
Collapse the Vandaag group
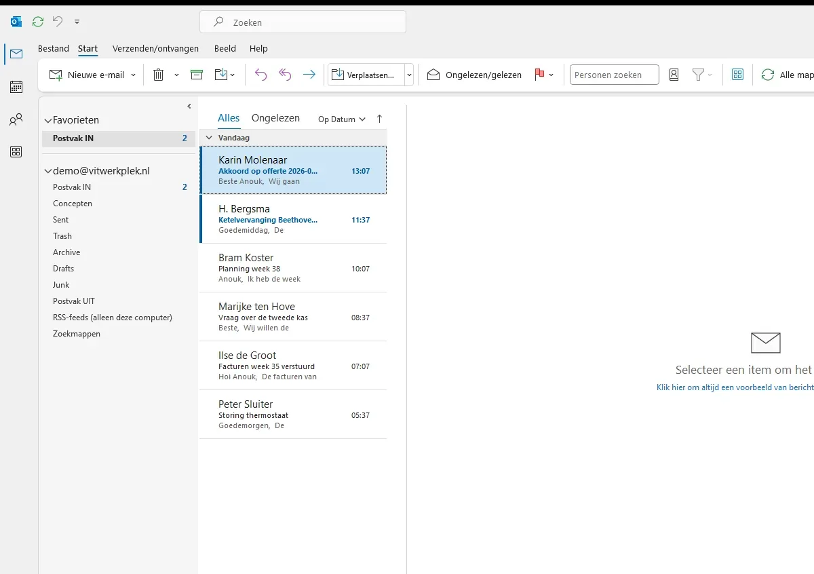[209, 138]
